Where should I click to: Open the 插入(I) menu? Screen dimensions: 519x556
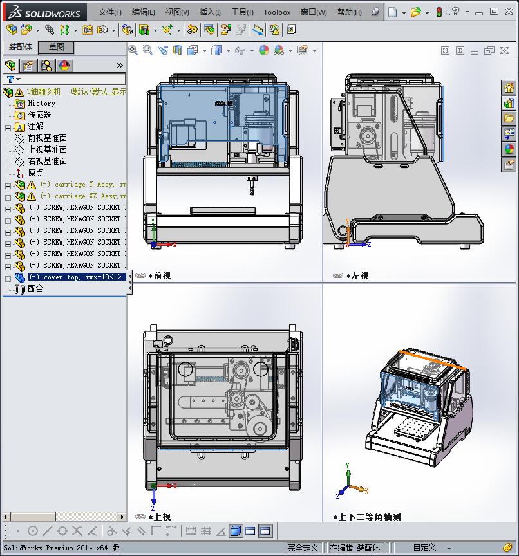[210, 12]
